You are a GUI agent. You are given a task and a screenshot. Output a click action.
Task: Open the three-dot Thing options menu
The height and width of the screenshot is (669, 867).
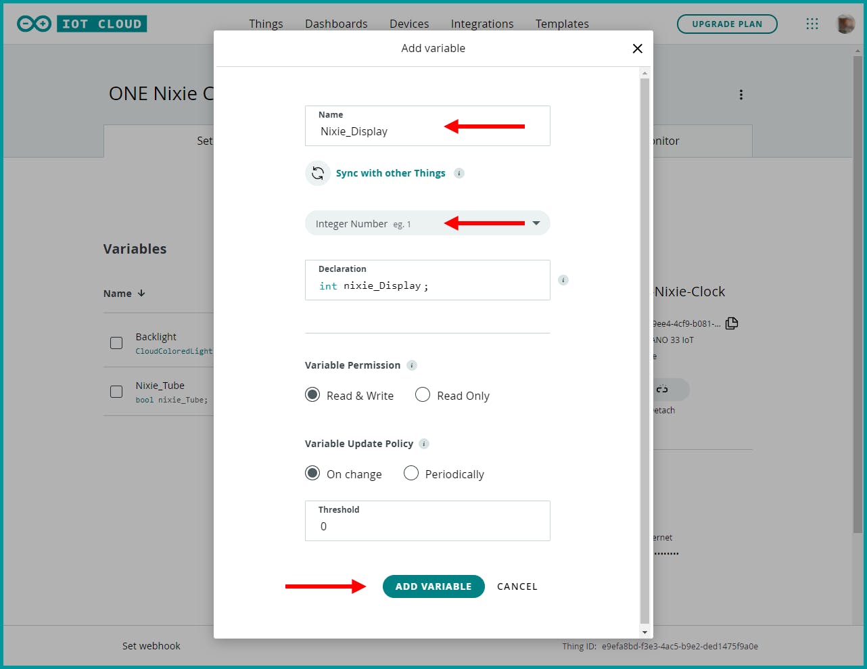point(741,95)
